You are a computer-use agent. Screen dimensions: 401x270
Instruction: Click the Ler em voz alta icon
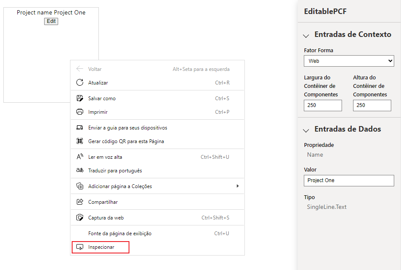click(80, 157)
